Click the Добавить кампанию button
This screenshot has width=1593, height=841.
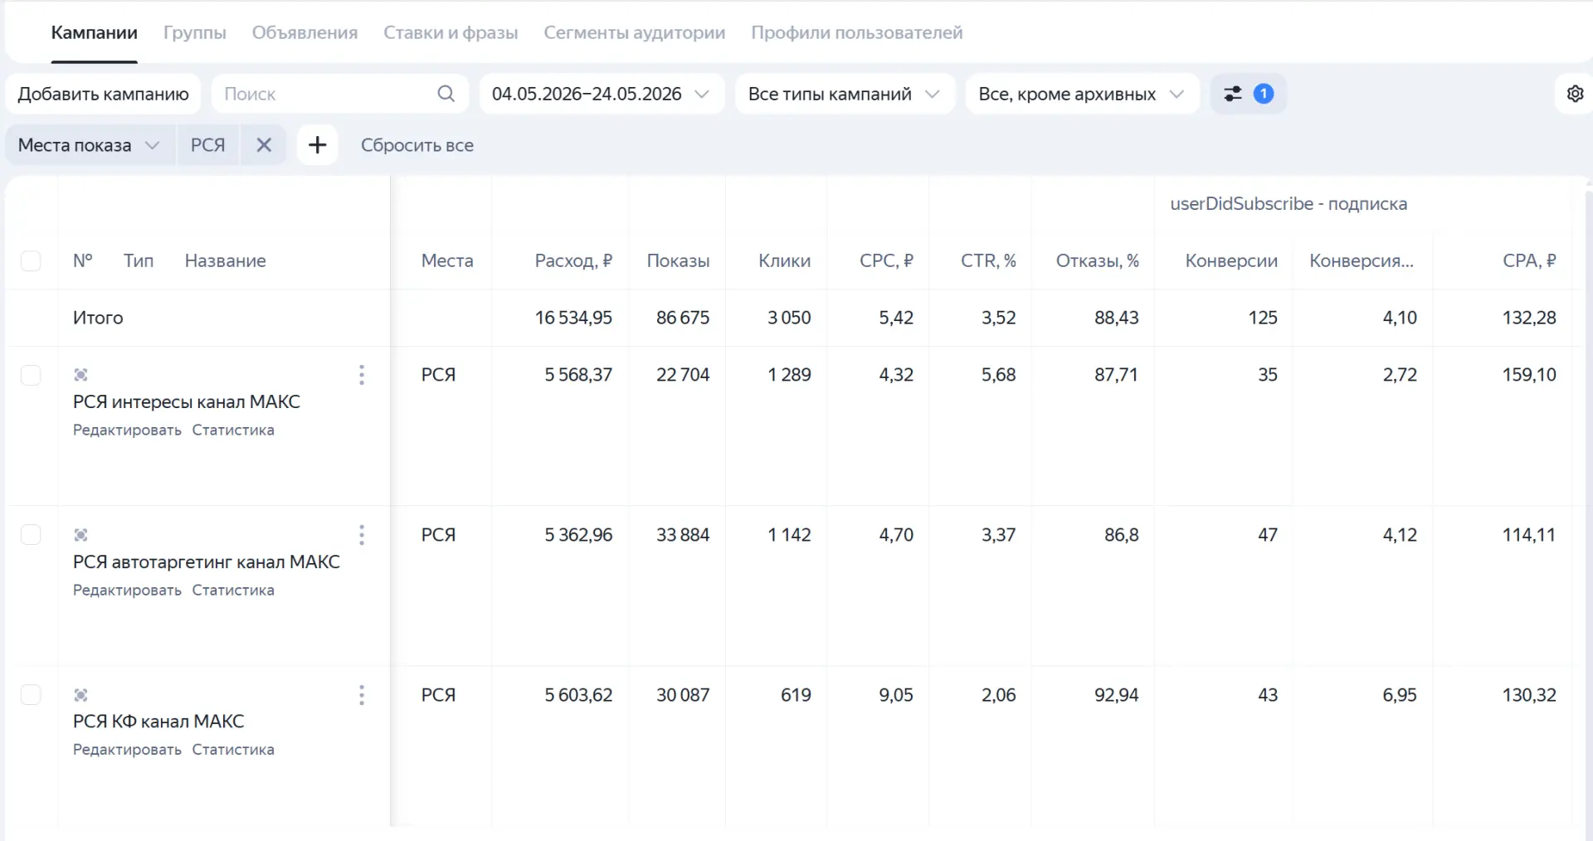pyautogui.click(x=103, y=94)
